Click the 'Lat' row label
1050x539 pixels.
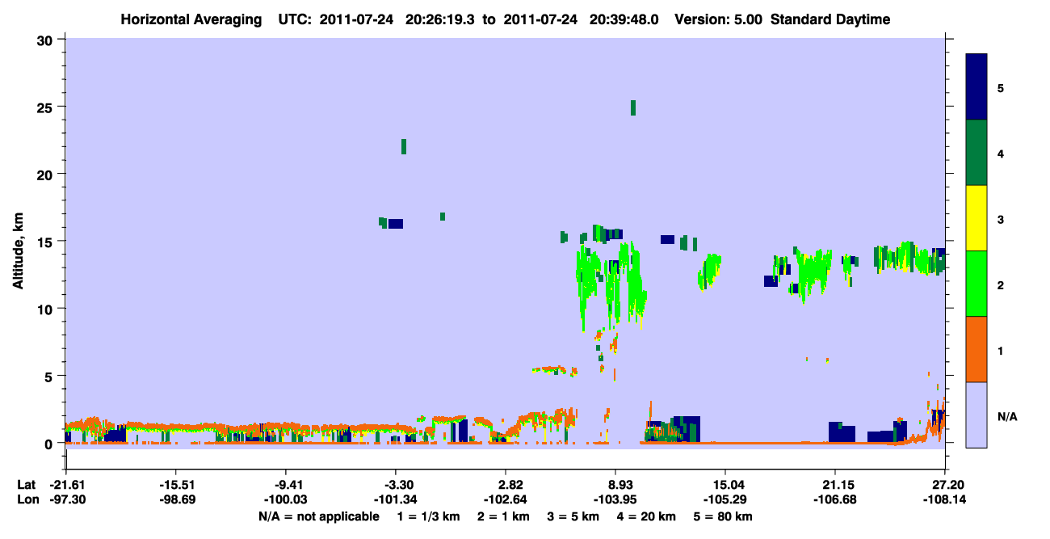tap(27, 485)
